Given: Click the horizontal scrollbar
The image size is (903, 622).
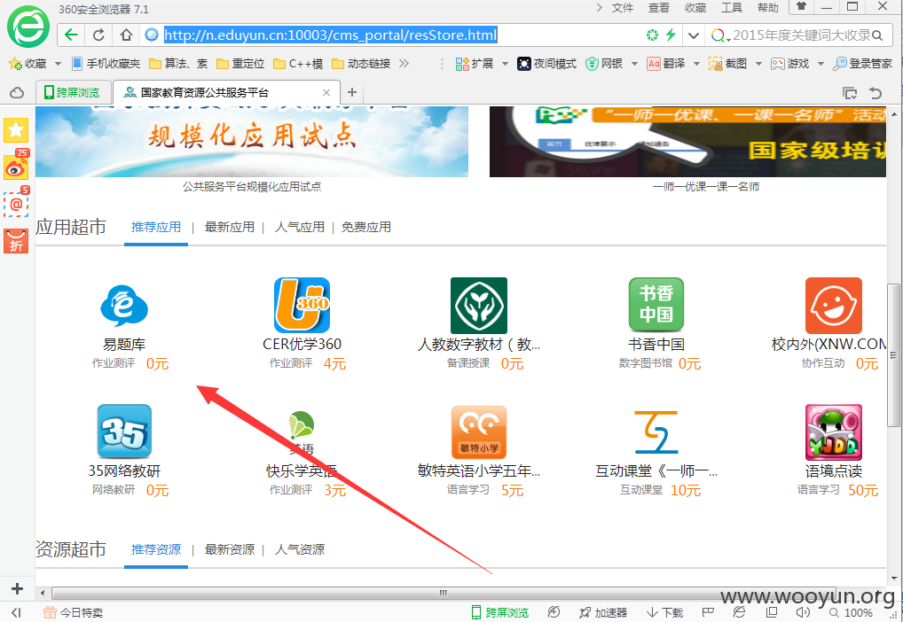Looking at the screenshot, I should 444,593.
